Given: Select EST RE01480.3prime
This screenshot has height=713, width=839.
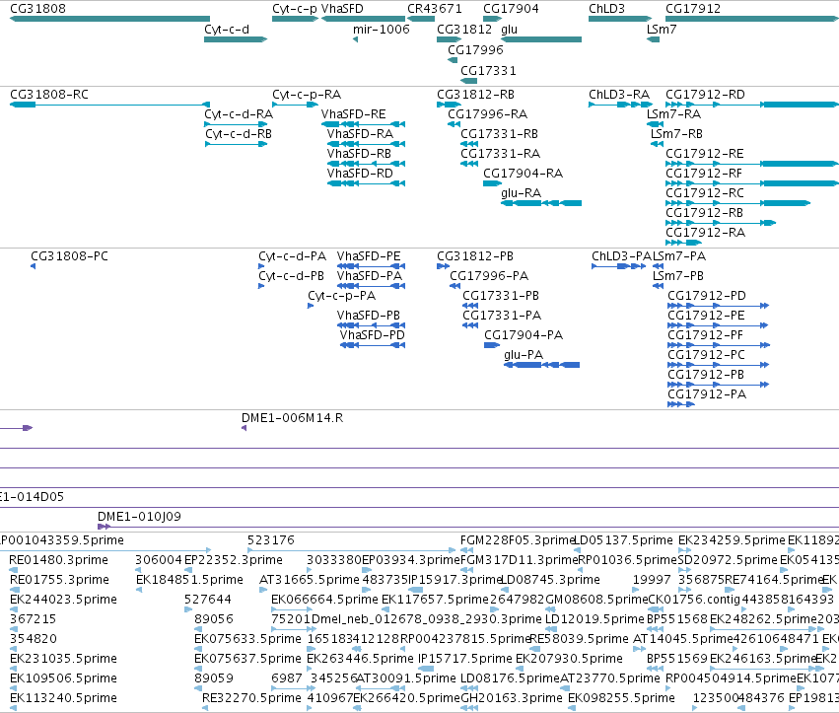Looking at the screenshot, I should coord(14,570).
